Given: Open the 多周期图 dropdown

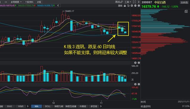Looking at the screenshot, I should (x=16, y=2).
